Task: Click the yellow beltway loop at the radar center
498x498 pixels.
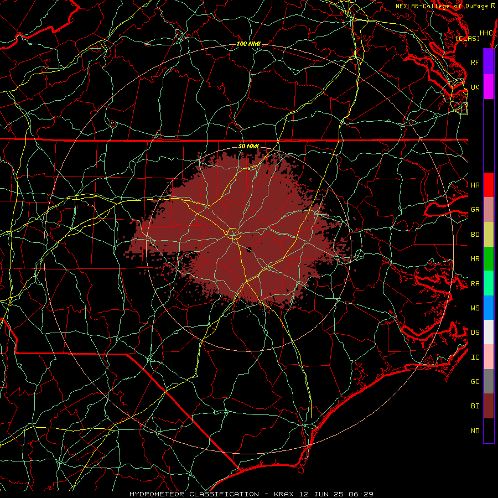Action: 233,234
